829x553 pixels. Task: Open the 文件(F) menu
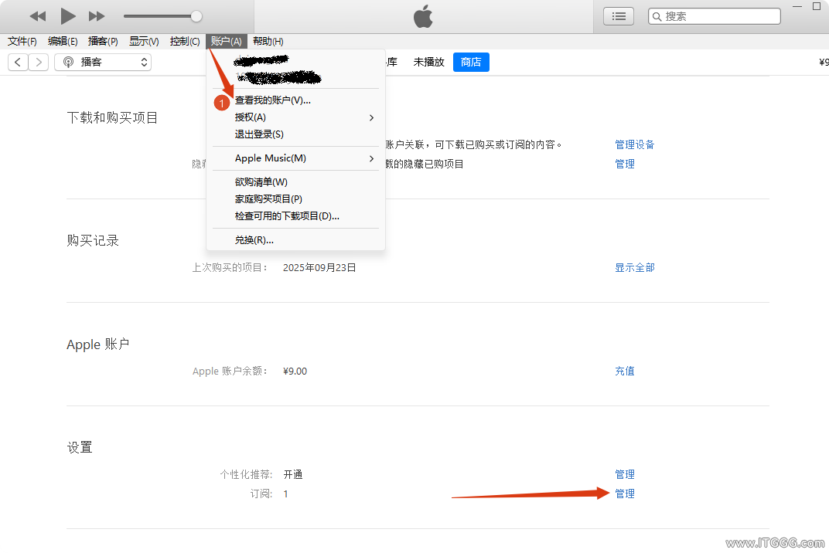[x=22, y=41]
